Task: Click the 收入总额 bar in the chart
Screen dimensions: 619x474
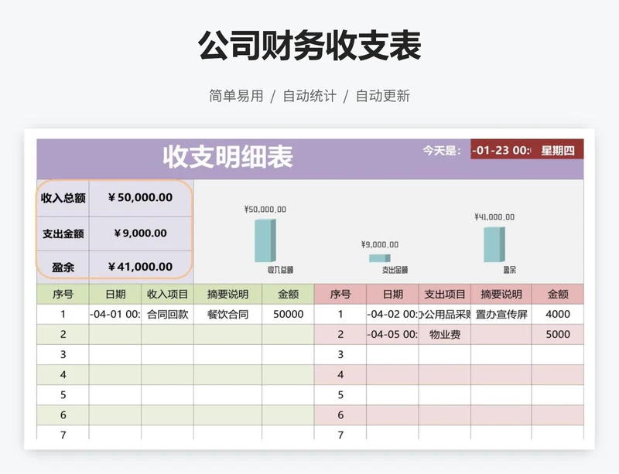Action: [265, 240]
